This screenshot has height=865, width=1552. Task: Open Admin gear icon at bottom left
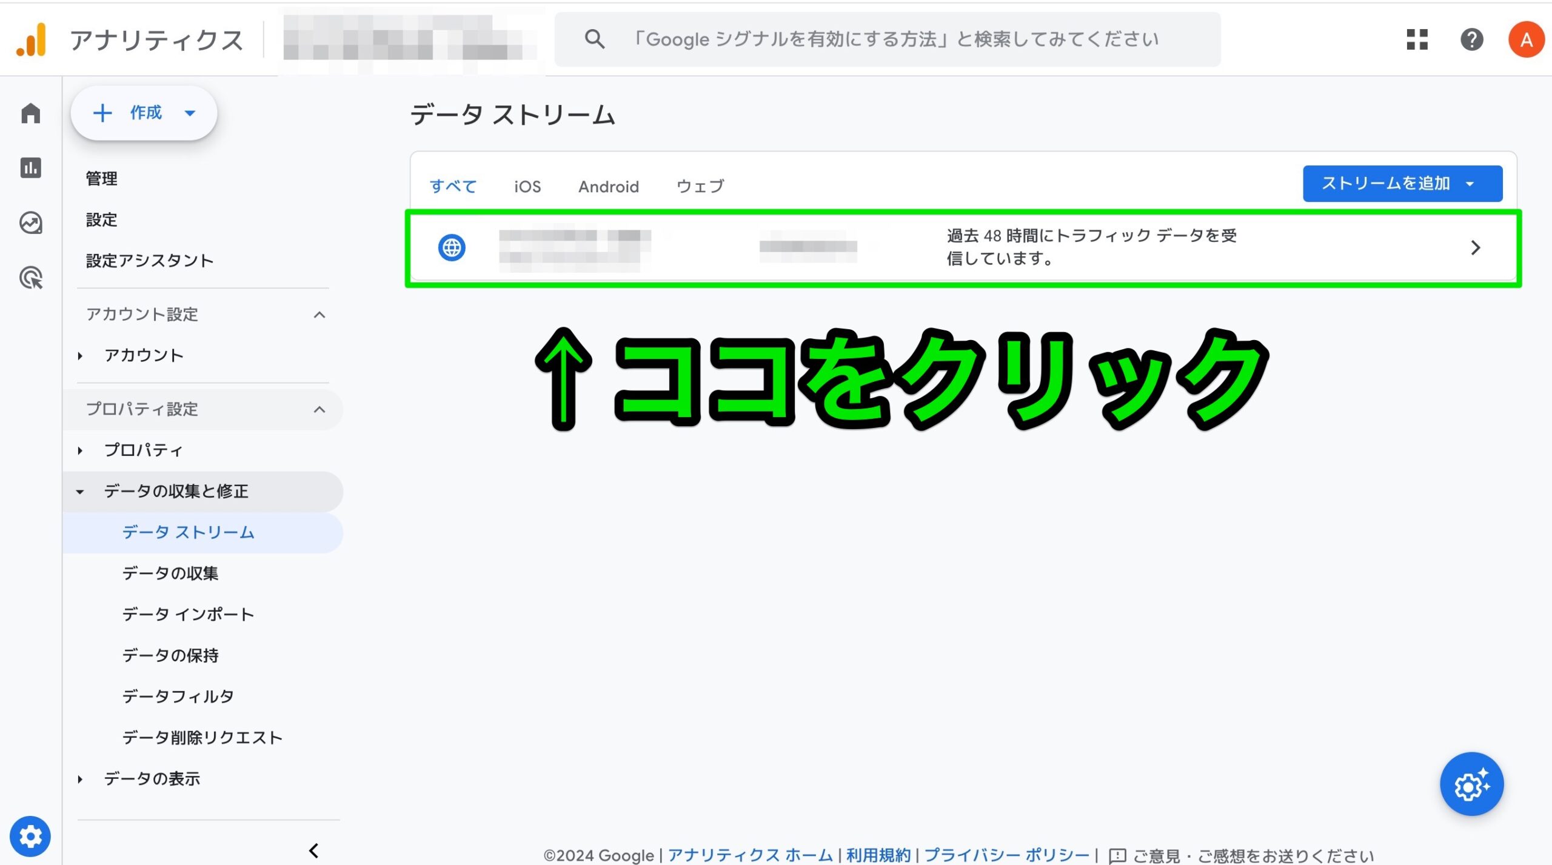point(30,837)
